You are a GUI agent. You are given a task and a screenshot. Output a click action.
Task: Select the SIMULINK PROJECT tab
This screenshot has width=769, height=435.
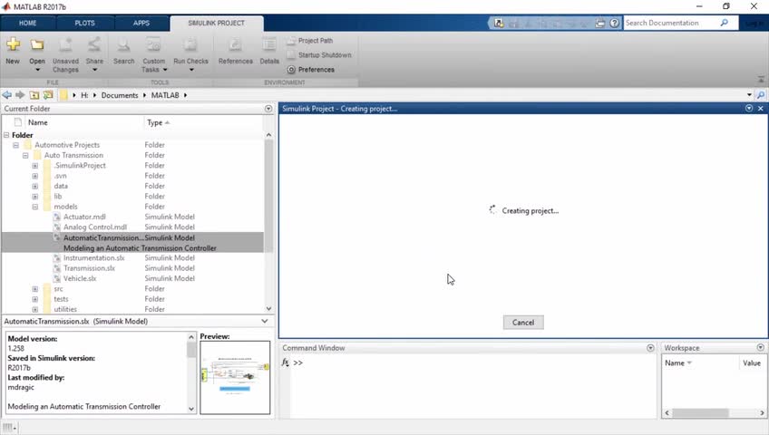pos(216,23)
